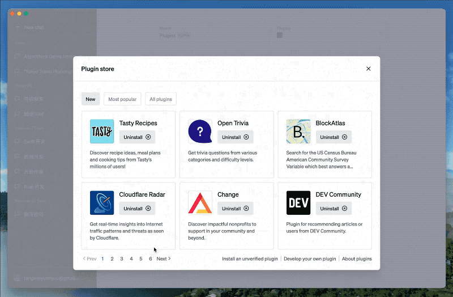Image resolution: width=453 pixels, height=297 pixels.
Task: Open Install an unverified plugin link
Action: [x=250, y=259]
